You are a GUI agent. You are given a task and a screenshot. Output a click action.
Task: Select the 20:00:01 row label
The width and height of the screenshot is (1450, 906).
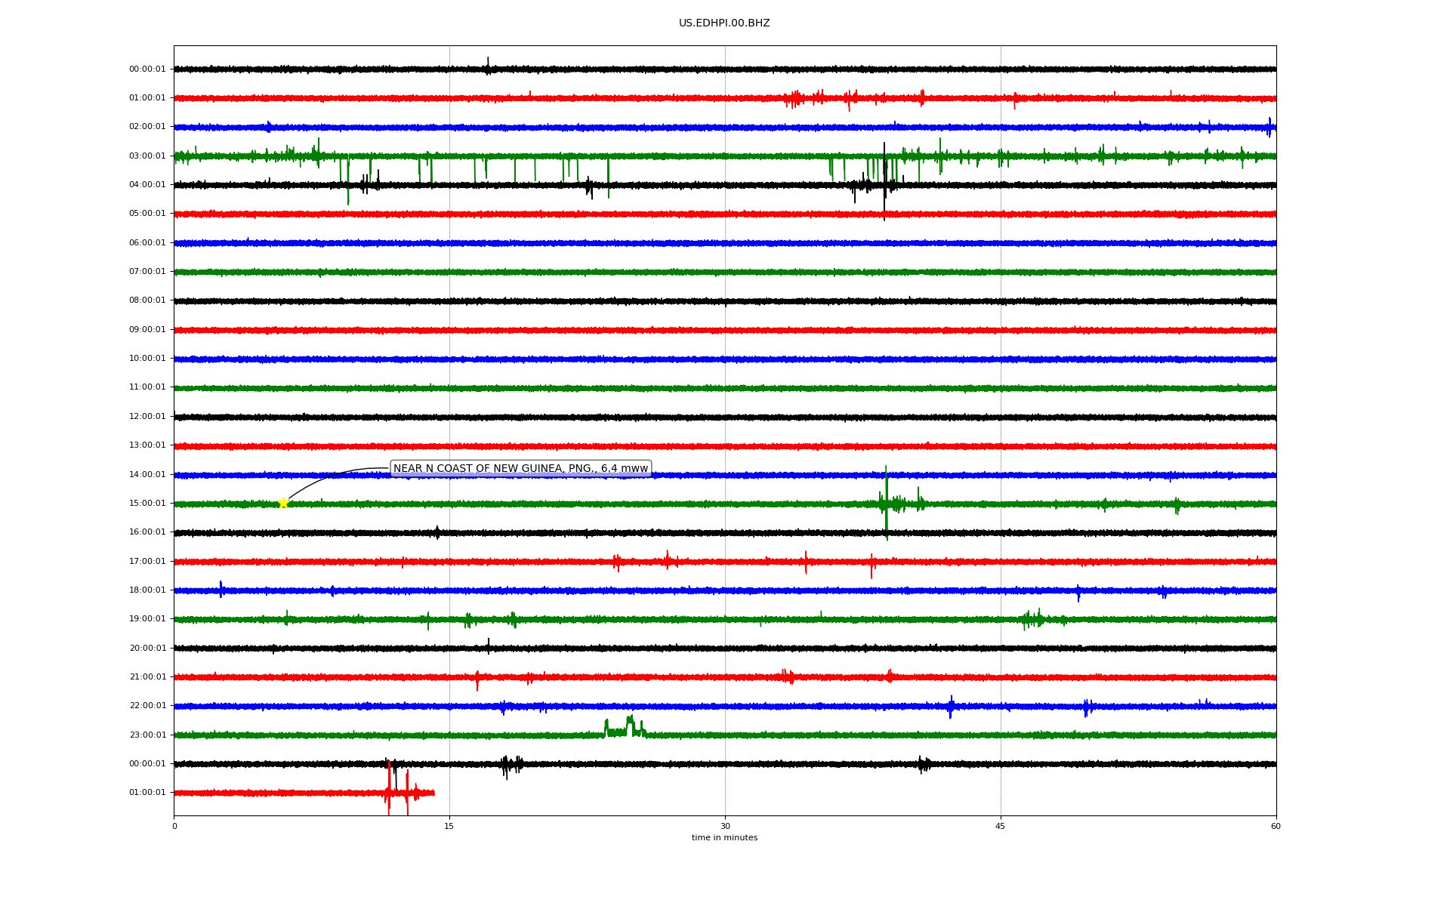click(147, 648)
